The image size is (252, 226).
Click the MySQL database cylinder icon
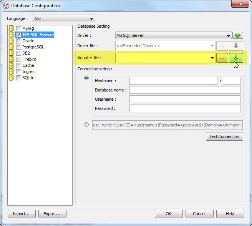11,28
